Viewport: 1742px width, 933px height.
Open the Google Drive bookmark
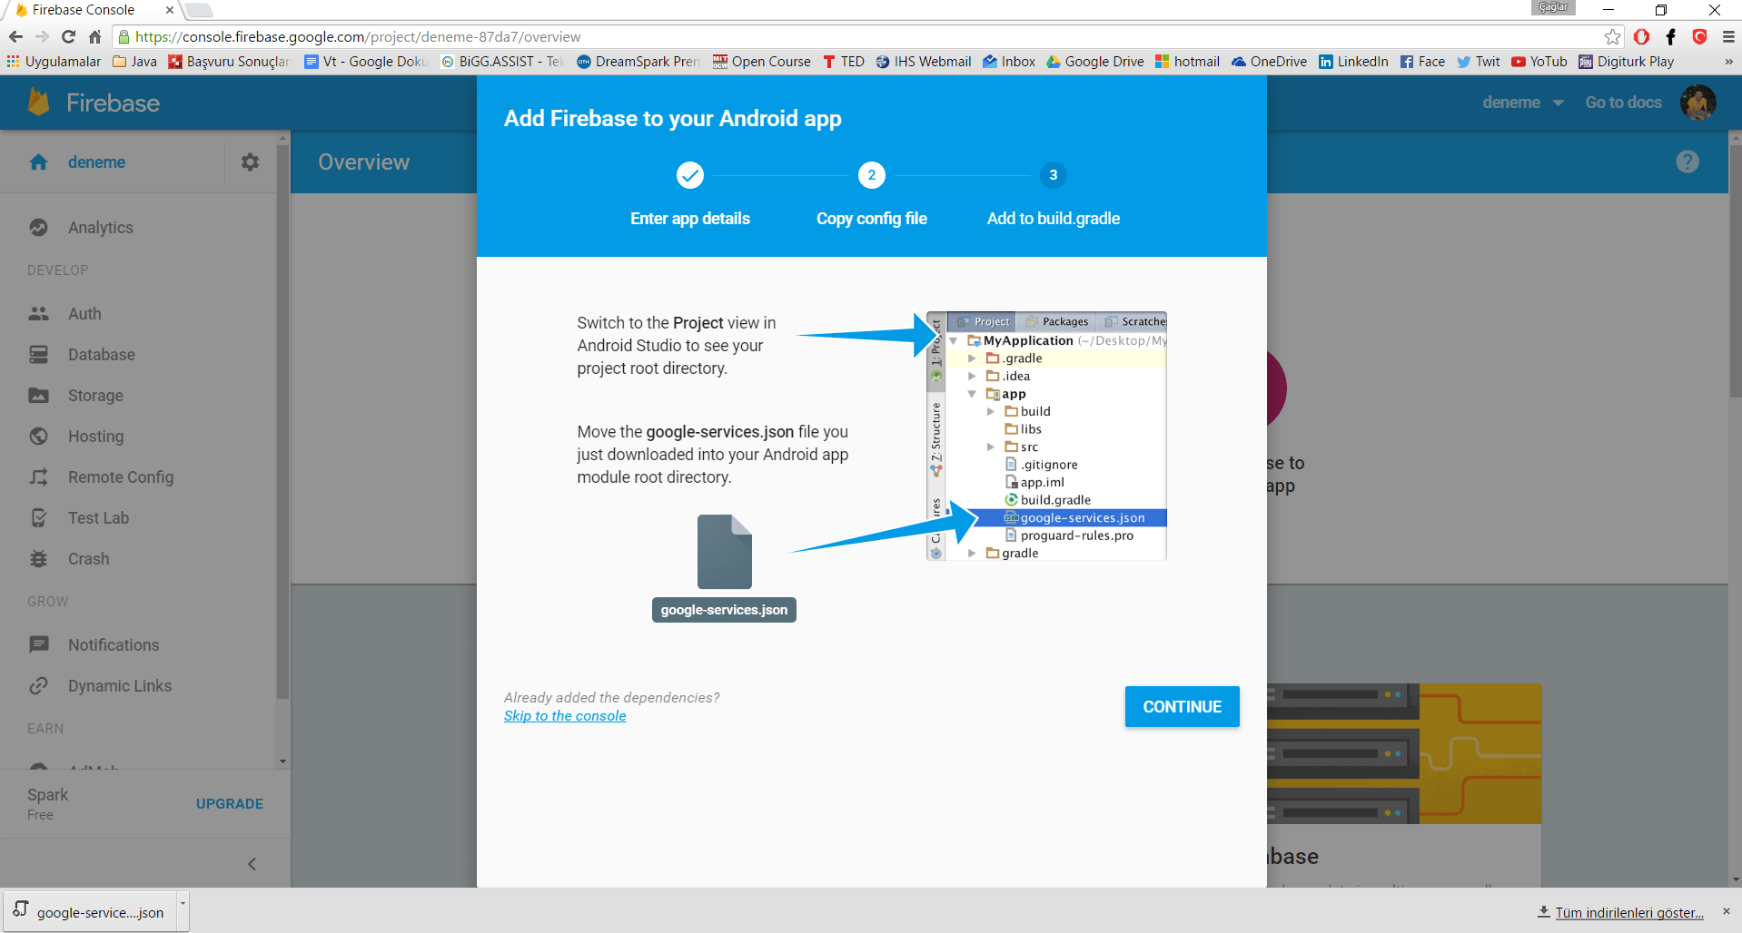[1095, 62]
